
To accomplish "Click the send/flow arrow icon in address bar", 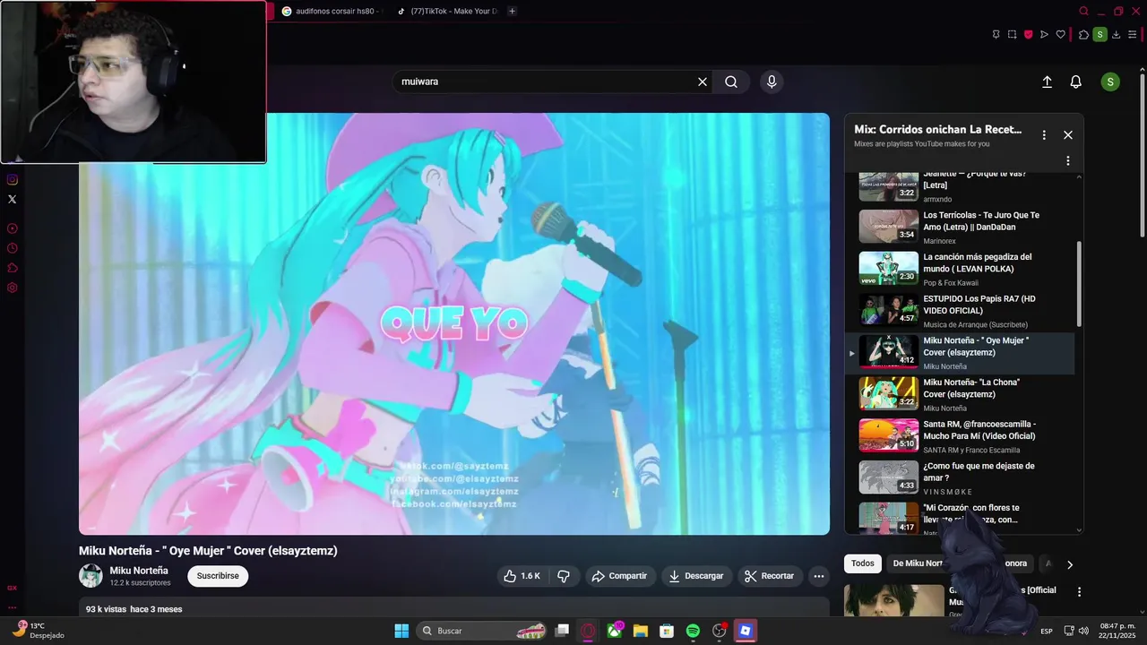I will tap(1044, 35).
